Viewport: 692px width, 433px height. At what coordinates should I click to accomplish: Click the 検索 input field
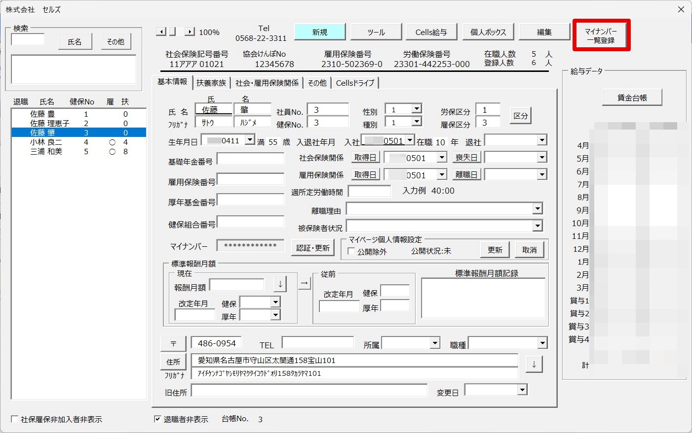[28, 39]
